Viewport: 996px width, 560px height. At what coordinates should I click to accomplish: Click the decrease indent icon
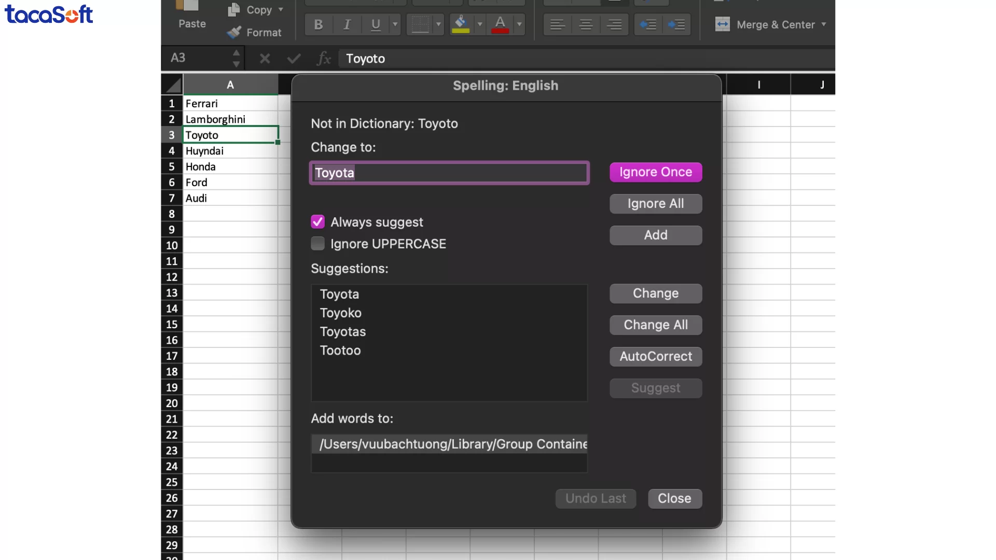(x=648, y=24)
